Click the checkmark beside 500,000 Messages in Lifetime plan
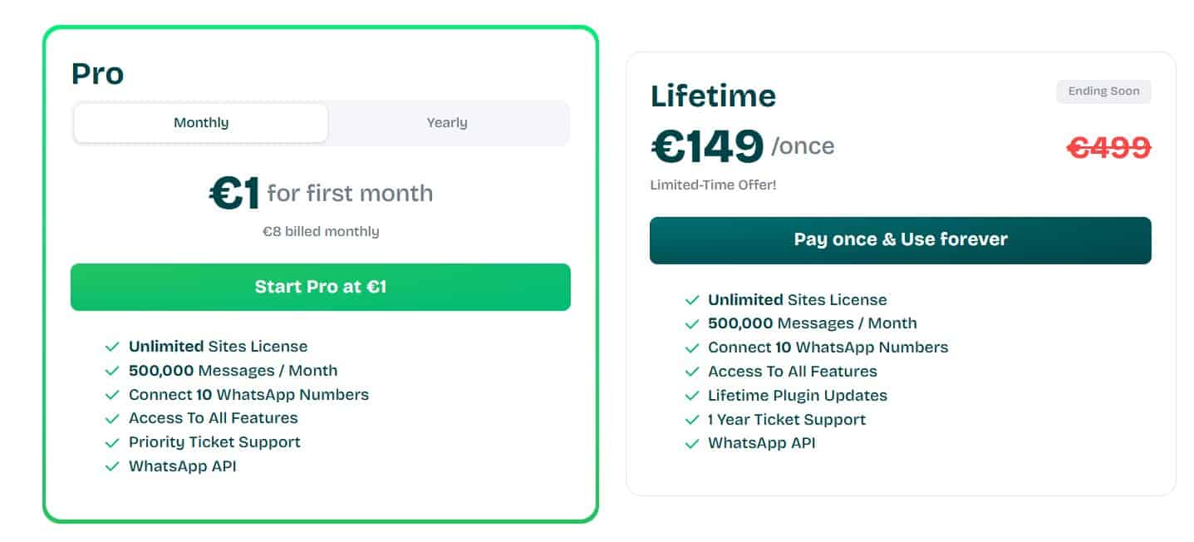This screenshot has width=1194, height=542. [691, 323]
